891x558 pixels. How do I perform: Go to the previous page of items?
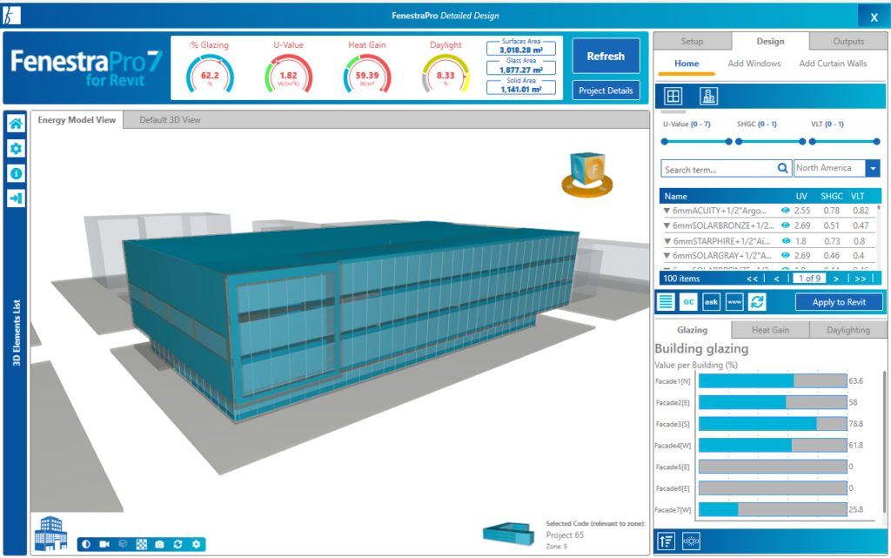(x=776, y=279)
